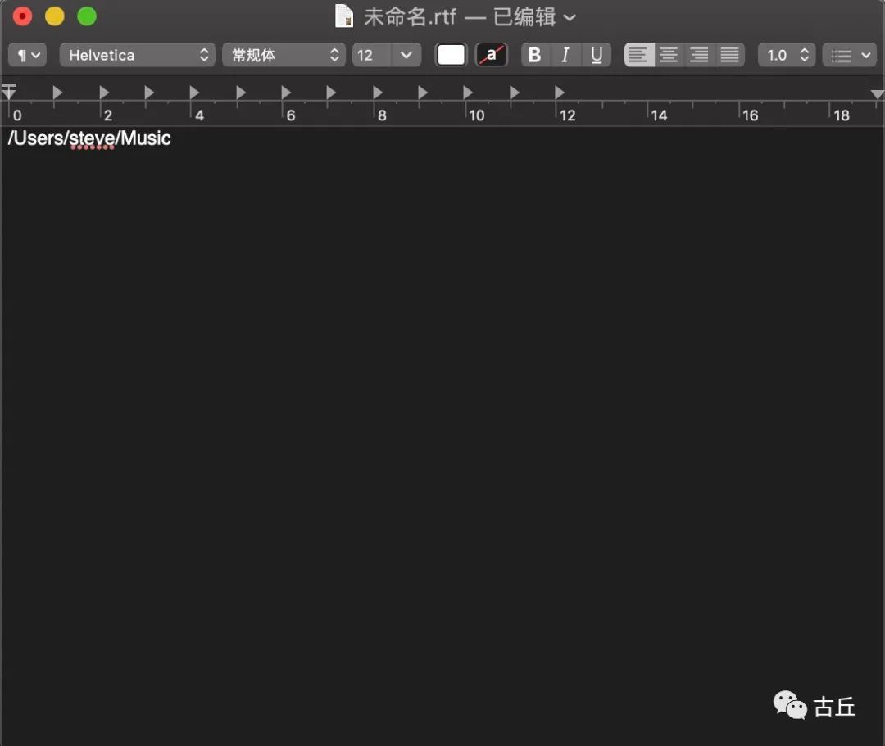This screenshot has height=746, width=885.
Task: Toggle underline formatting
Action: [596, 55]
